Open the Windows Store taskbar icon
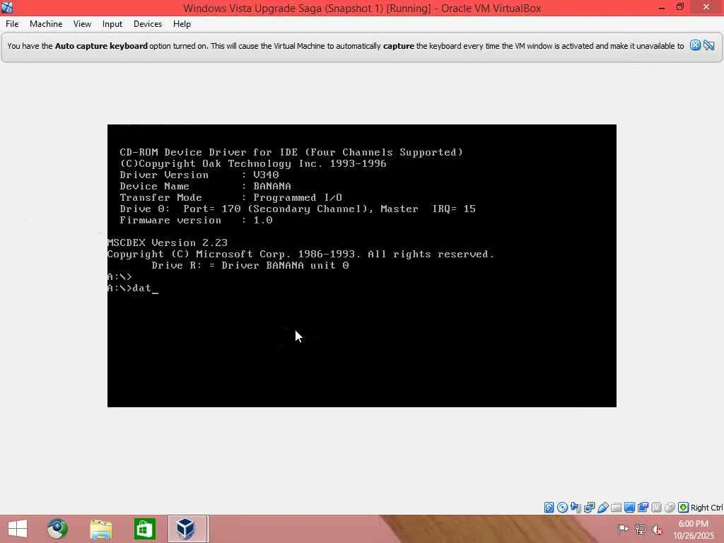This screenshot has width=724, height=543. coord(144,529)
